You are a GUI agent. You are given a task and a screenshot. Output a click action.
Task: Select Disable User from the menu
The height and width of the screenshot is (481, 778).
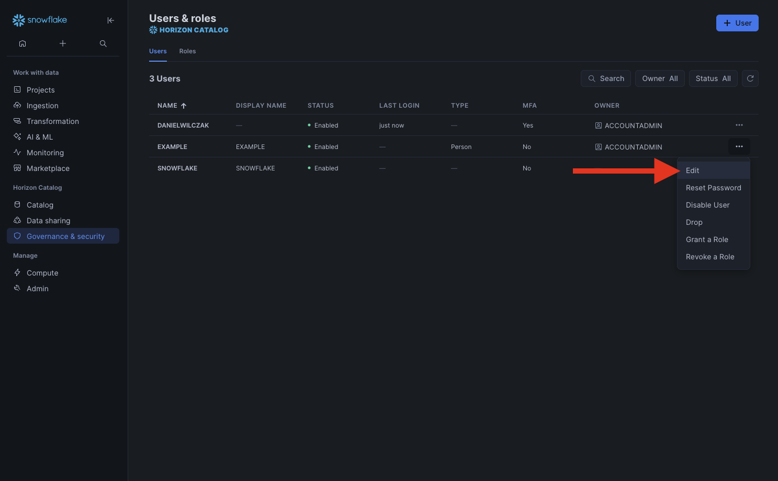coord(707,205)
